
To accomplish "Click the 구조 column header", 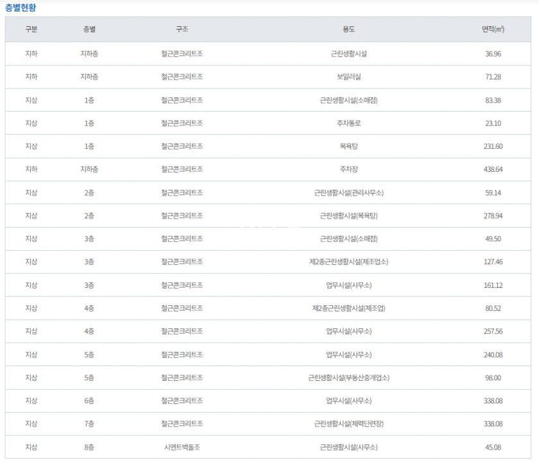I will [182, 30].
